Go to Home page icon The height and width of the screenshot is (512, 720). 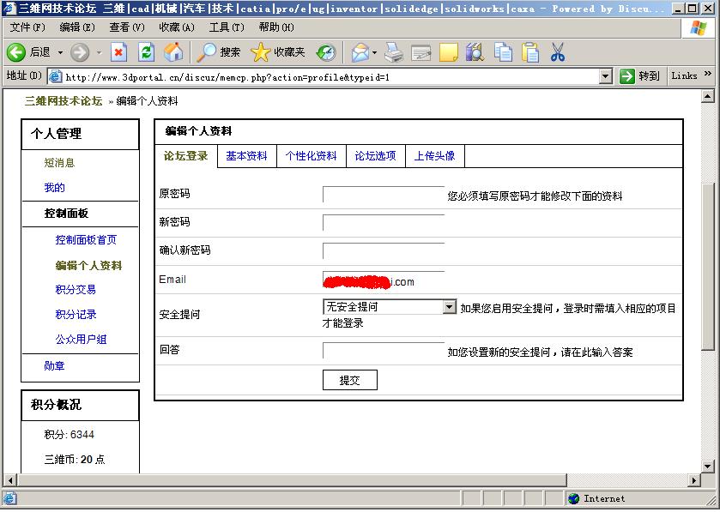pyautogui.click(x=173, y=53)
